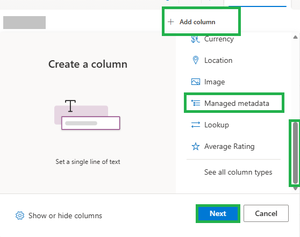Click the Location pin icon
This screenshot has height=237, width=300.
(x=196, y=60)
